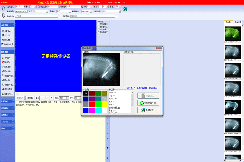Pick the yellow annotation color swatch
Image resolution: width=244 pixels, height=162 pixels.
click(104, 105)
